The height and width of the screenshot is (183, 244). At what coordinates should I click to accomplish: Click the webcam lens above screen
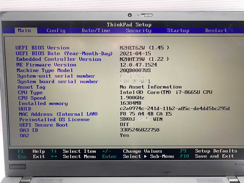point(130,15)
